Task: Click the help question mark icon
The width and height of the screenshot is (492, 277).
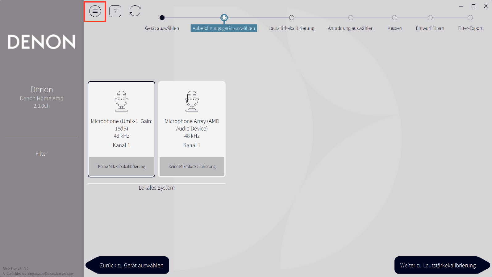Action: tap(115, 11)
